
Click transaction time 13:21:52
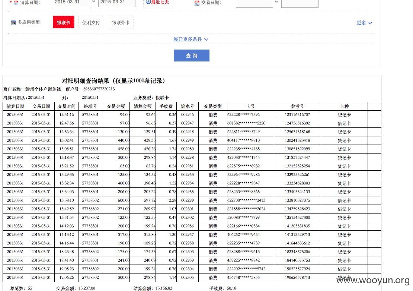click(x=67, y=166)
